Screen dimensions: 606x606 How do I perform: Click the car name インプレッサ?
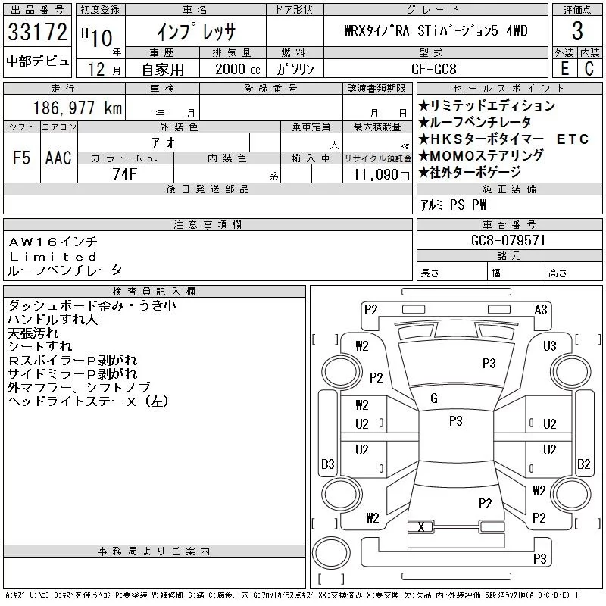(x=196, y=31)
